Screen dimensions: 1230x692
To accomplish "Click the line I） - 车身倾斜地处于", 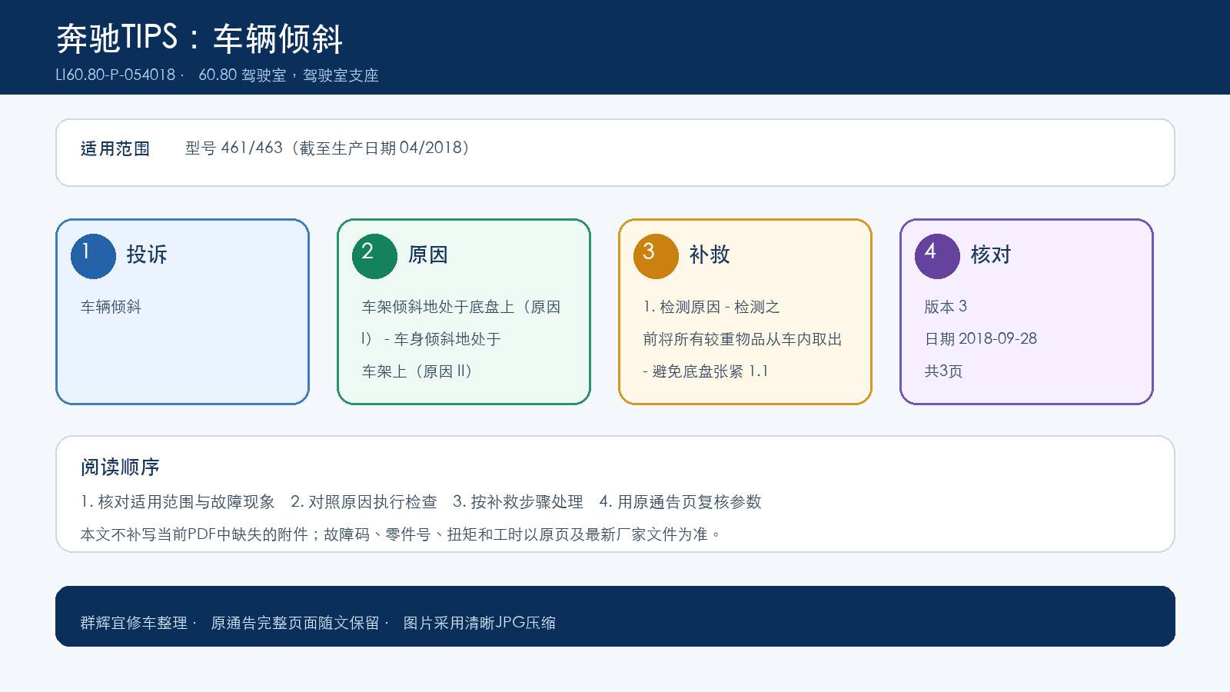I will point(431,339).
